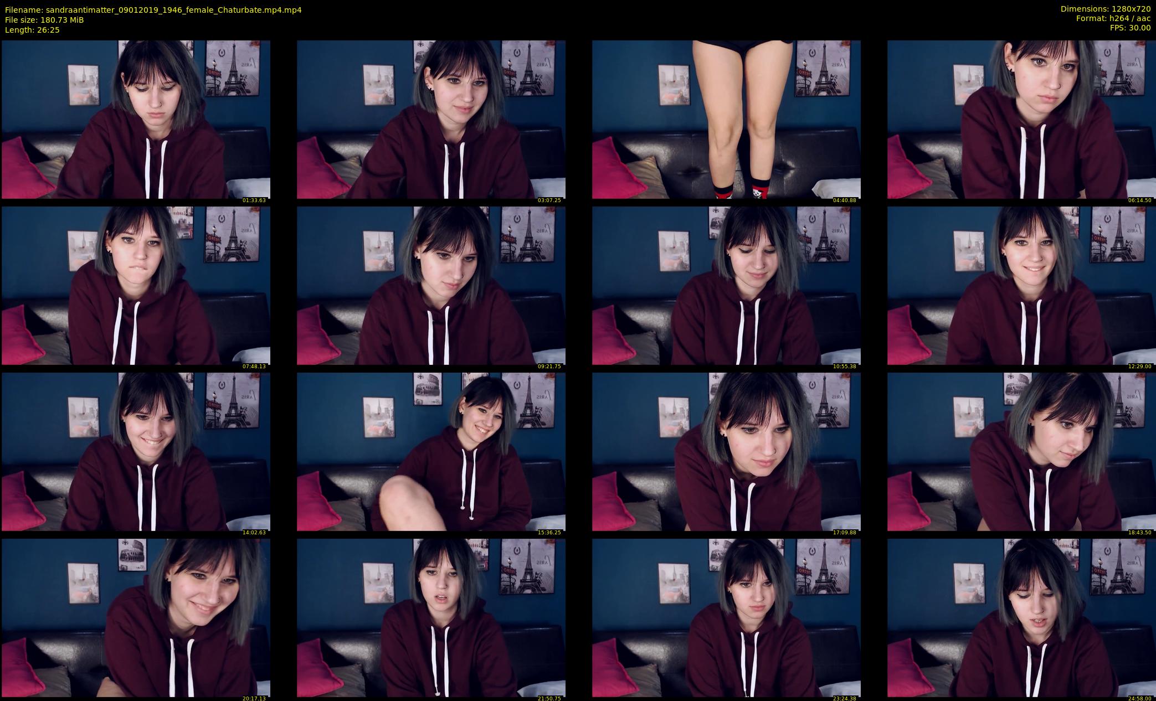1156x701 pixels.
Task: Click the thumbnail timestamped 23:24.38
Action: pos(726,617)
